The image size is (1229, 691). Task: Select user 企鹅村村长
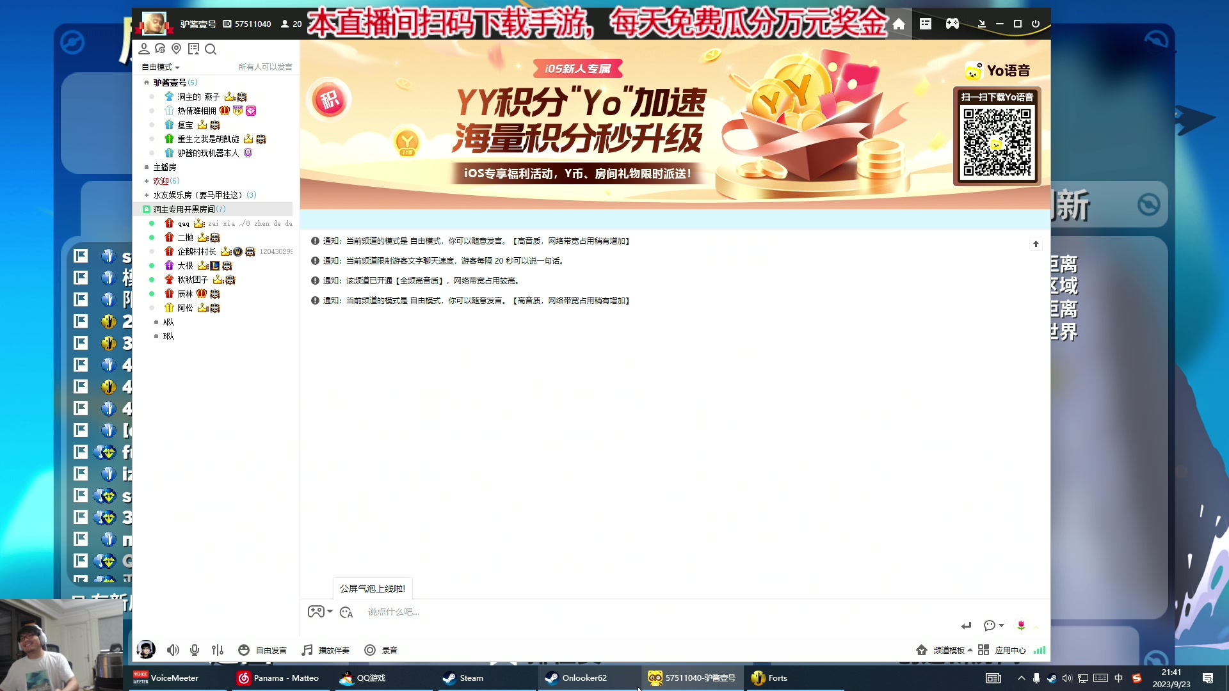point(197,251)
